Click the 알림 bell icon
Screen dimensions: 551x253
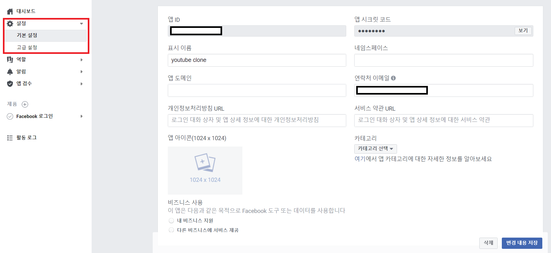(10, 72)
